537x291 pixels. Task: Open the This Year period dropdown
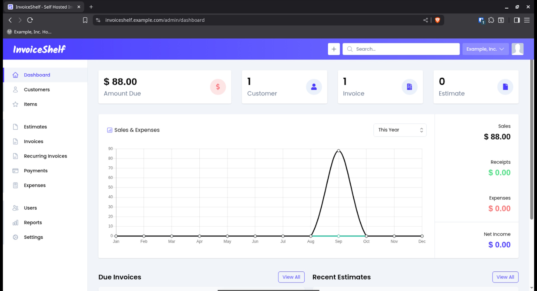[x=400, y=130]
